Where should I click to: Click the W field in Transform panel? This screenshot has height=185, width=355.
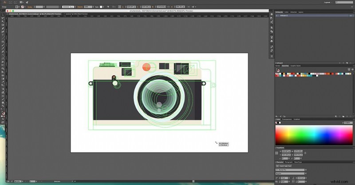(298, 151)
